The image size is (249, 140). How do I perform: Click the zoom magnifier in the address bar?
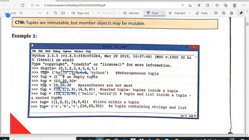pos(182,5)
